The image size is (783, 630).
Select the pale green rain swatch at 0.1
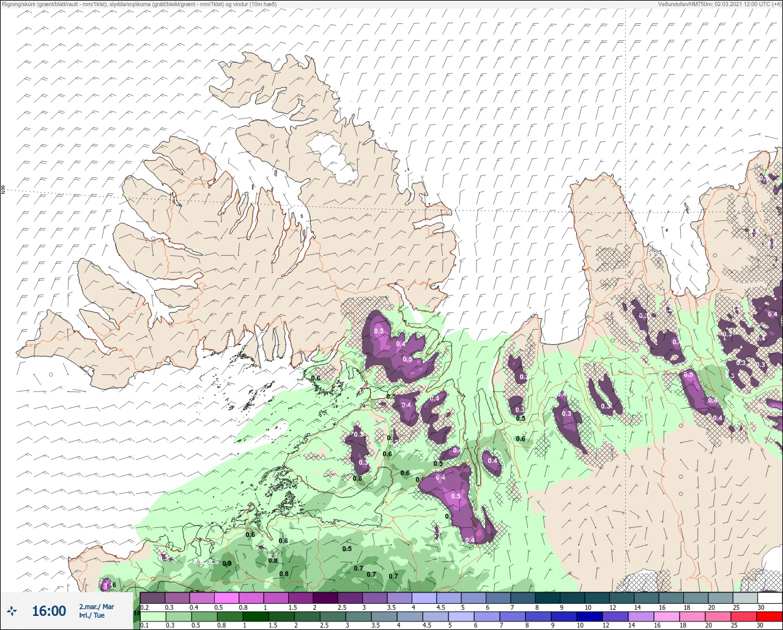153,617
